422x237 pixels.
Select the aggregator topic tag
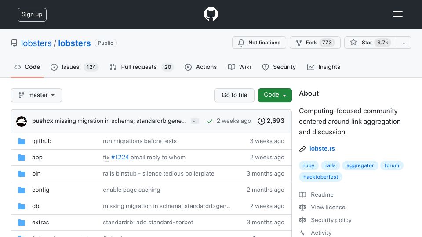pos(360,165)
